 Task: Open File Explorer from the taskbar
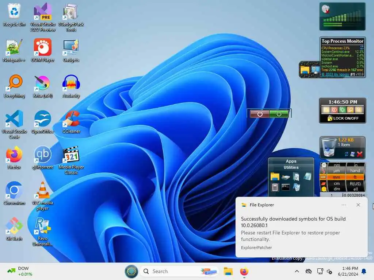tap(228, 271)
